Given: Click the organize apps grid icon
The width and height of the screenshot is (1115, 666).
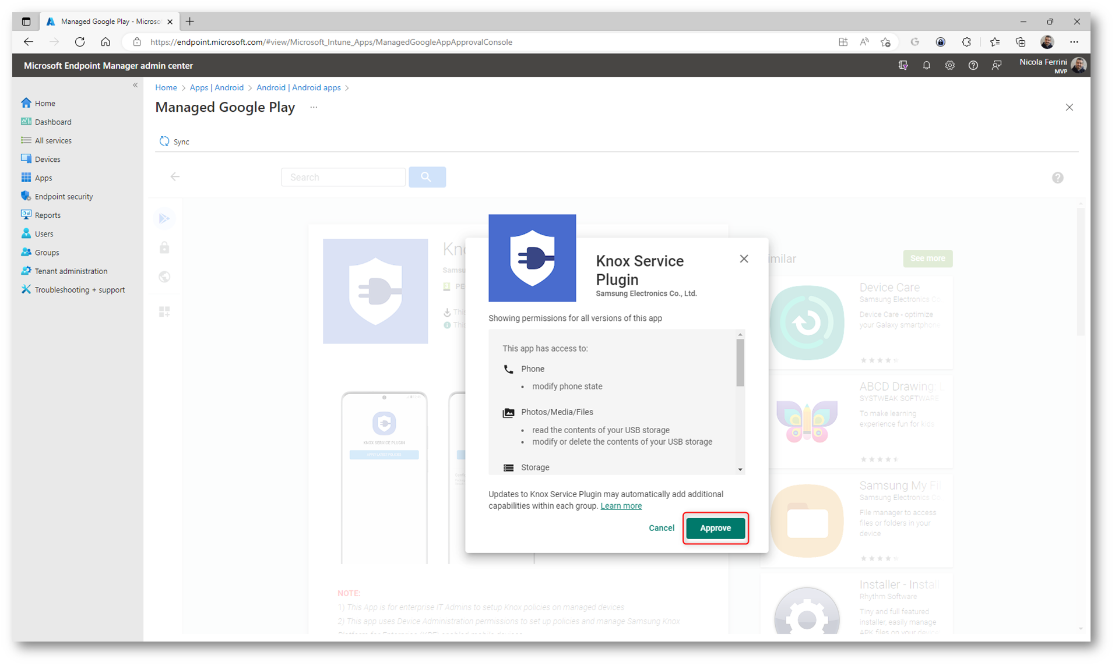Looking at the screenshot, I should tap(164, 312).
